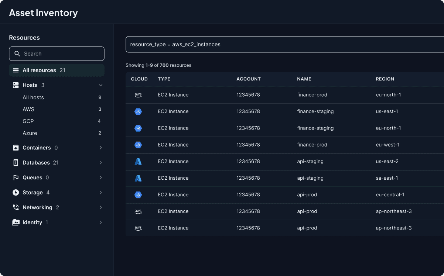The height and width of the screenshot is (276, 444).
Task: Click the search magnifier icon
Action: (17, 54)
